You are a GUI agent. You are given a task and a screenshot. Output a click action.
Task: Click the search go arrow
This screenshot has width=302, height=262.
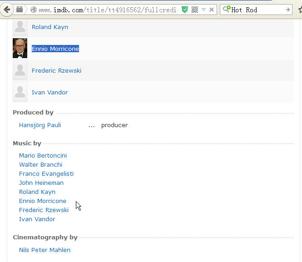pyautogui.click(x=288, y=10)
